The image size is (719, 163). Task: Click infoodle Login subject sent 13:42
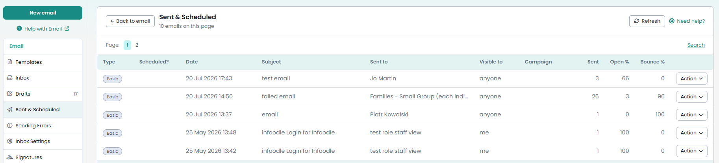click(x=298, y=151)
